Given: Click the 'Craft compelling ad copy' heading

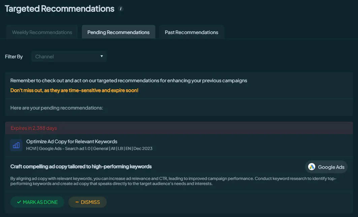Looking at the screenshot, I should point(81,166).
